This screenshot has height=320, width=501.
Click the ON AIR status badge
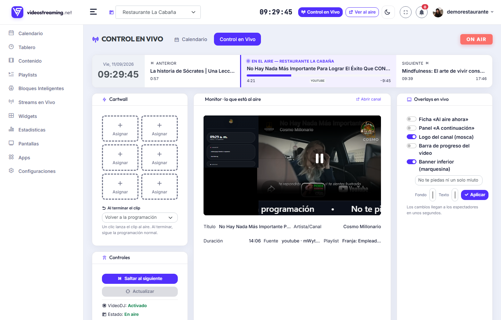pos(476,39)
